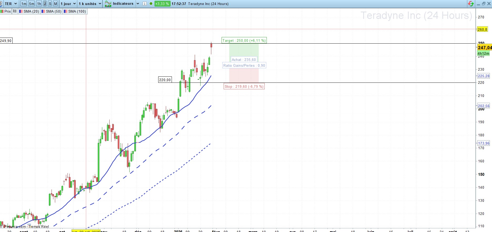Click the 4h12m countdown tag

pos(483,53)
